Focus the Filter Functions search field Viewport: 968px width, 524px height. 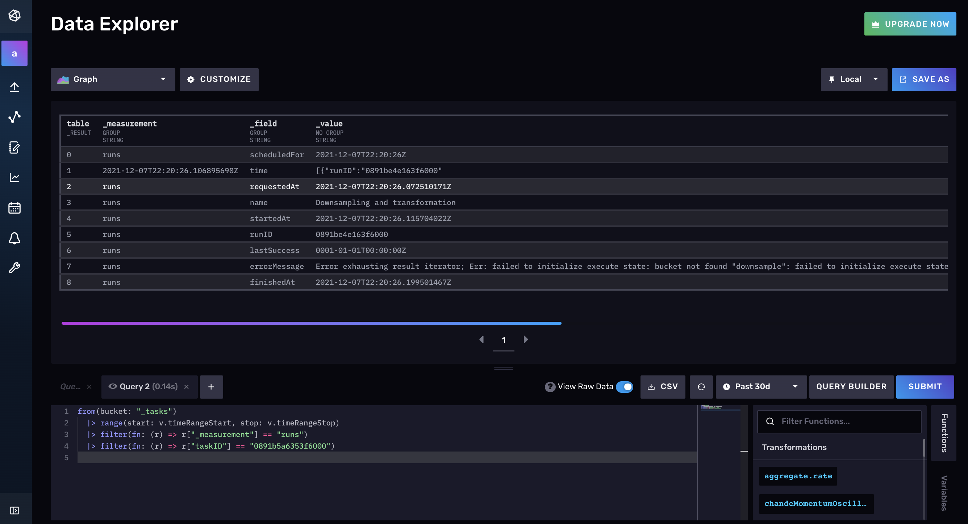839,421
